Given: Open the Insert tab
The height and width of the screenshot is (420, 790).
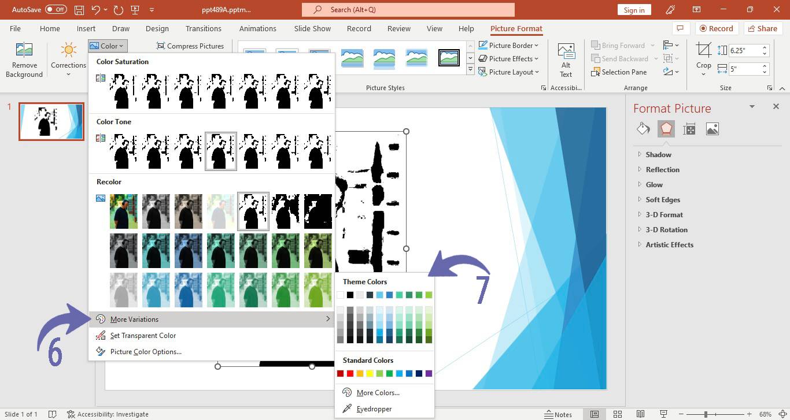Looking at the screenshot, I should pyautogui.click(x=86, y=28).
